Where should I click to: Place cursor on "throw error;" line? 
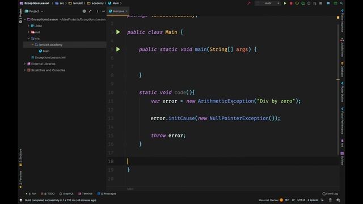point(168,135)
